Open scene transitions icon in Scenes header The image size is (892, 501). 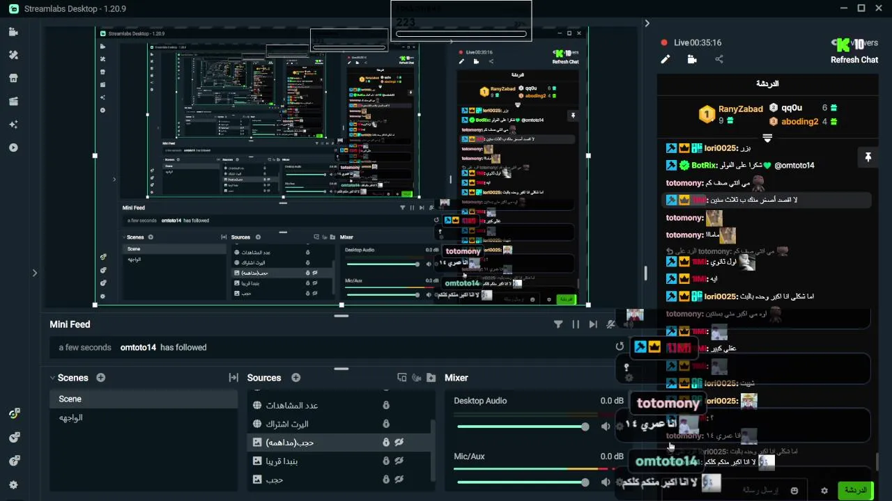point(233,378)
